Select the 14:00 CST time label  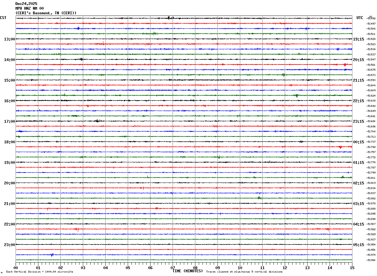coord(10,60)
